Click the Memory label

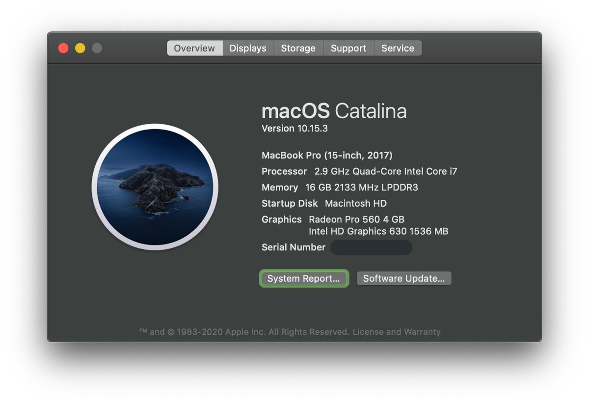(280, 188)
